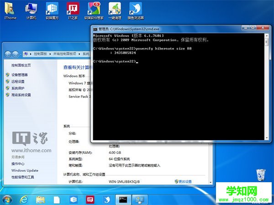This screenshot has height=205, width=274.
Task: Select 控制面板 in the breadcrumb
Action: click(40, 54)
